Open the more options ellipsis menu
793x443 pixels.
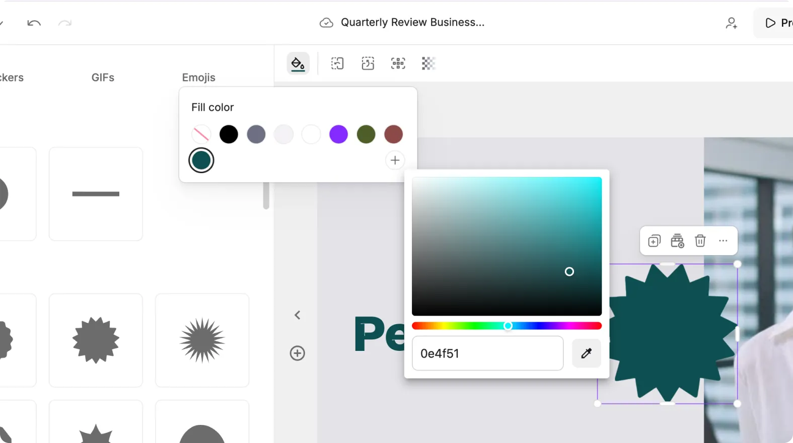point(723,241)
